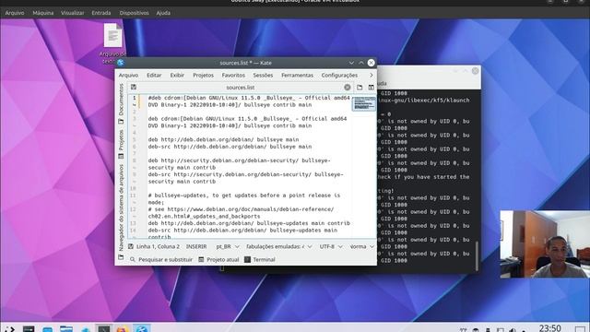Open the Ferramentas menu in Kate
Viewport: 590px width, 332px height.
(297, 76)
